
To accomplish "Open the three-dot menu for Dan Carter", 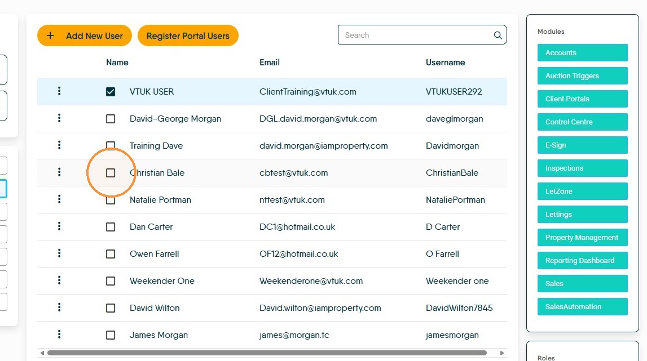I will pos(59,226).
